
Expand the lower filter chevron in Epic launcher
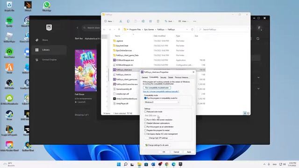258,89
